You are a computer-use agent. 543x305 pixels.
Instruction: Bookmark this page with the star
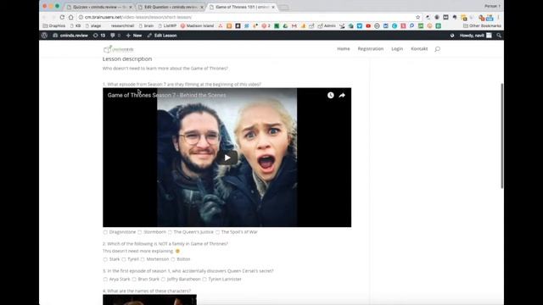[x=418, y=17]
